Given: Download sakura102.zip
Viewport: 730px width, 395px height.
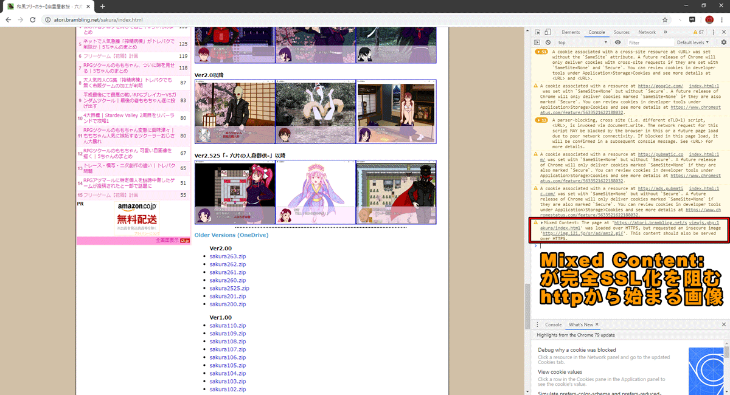Looking at the screenshot, I should 228,389.
